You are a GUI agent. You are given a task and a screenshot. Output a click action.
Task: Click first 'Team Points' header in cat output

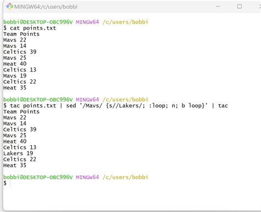click(21, 34)
